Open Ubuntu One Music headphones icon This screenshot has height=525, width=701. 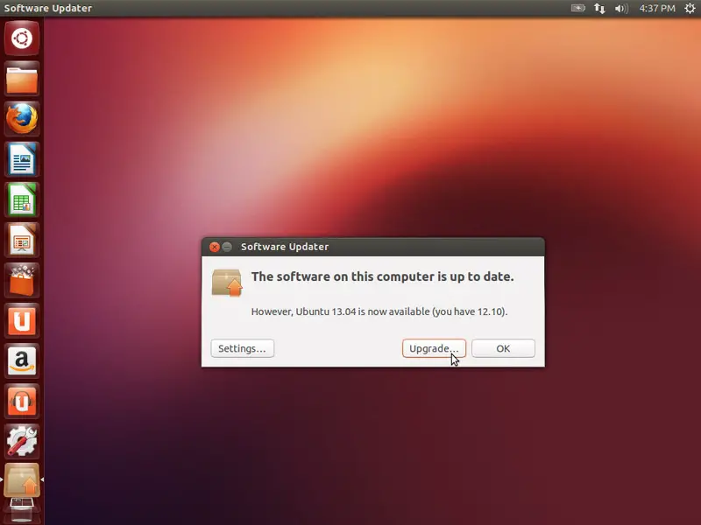(22, 402)
